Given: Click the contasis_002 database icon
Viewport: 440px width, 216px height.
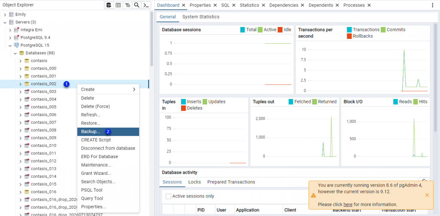Looking at the screenshot, I should (x=27, y=84).
